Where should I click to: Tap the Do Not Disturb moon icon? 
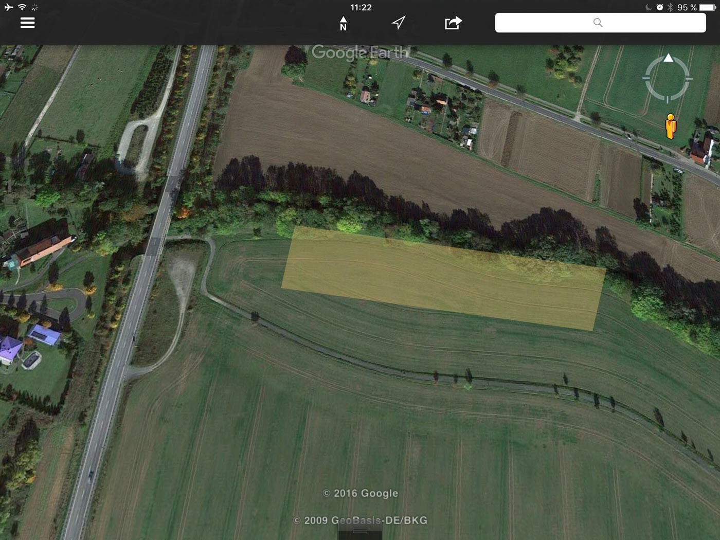click(x=649, y=7)
